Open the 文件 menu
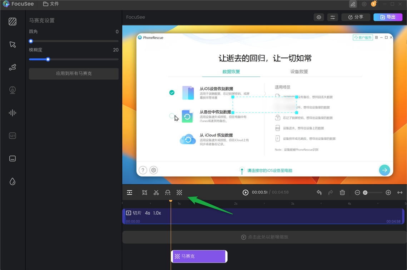 (x=51, y=4)
